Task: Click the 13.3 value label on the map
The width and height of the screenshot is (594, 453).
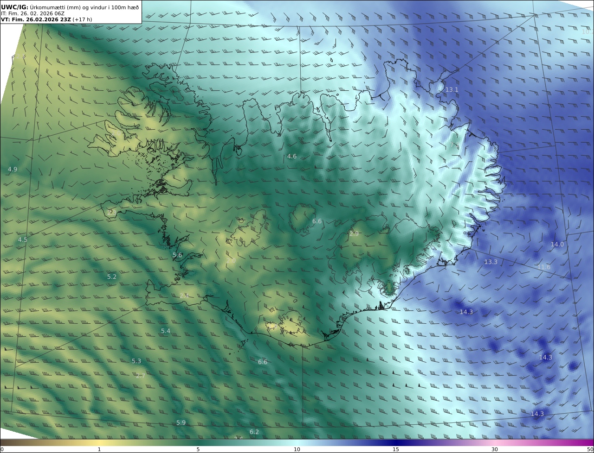Action: 491,262
